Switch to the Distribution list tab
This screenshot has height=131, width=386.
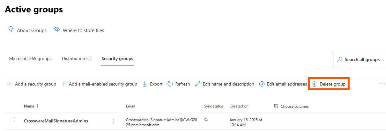[77, 59]
